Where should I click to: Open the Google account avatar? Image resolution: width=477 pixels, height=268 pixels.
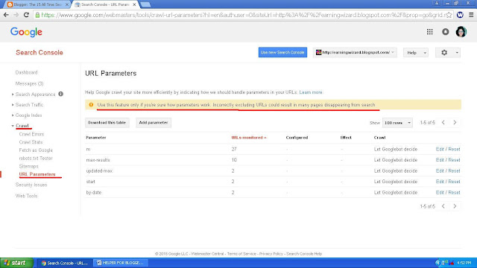461,31
